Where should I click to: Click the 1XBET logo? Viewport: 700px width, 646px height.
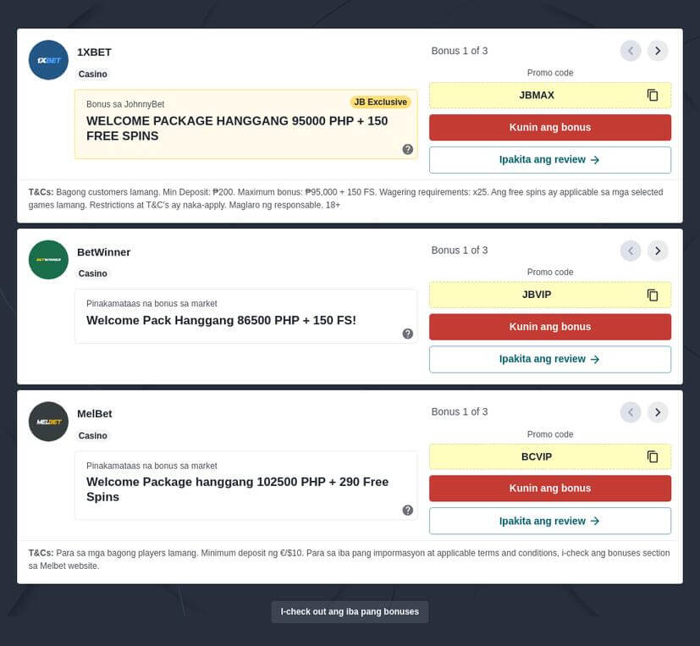tap(48, 60)
